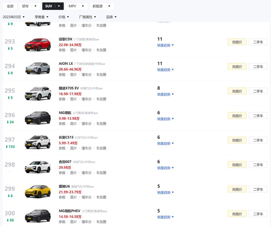Open the 长安CS15 model title
This screenshot has width=271, height=226.
[66, 137]
